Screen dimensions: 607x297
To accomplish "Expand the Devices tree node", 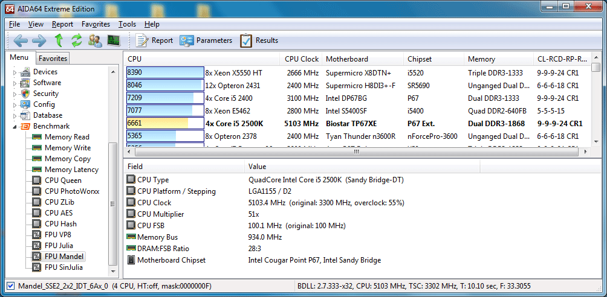I will (15, 72).
